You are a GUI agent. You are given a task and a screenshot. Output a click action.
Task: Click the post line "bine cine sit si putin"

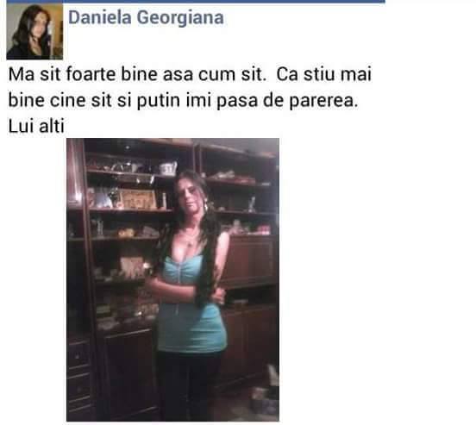click(183, 101)
